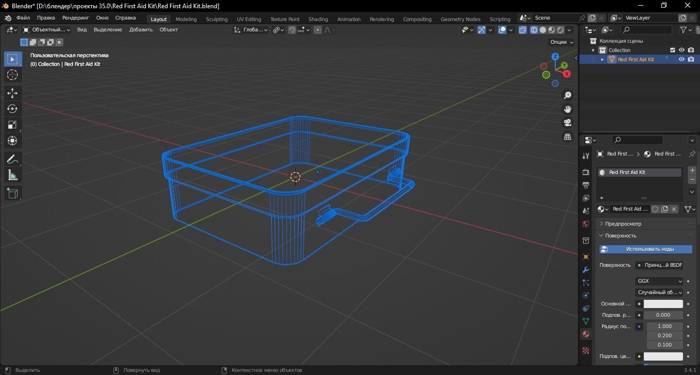
Task: Activate the Transform tool
Action: [x=12, y=141]
